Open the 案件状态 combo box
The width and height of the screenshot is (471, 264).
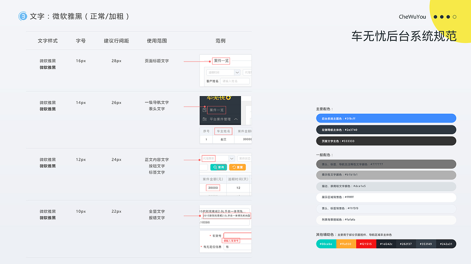(244, 158)
